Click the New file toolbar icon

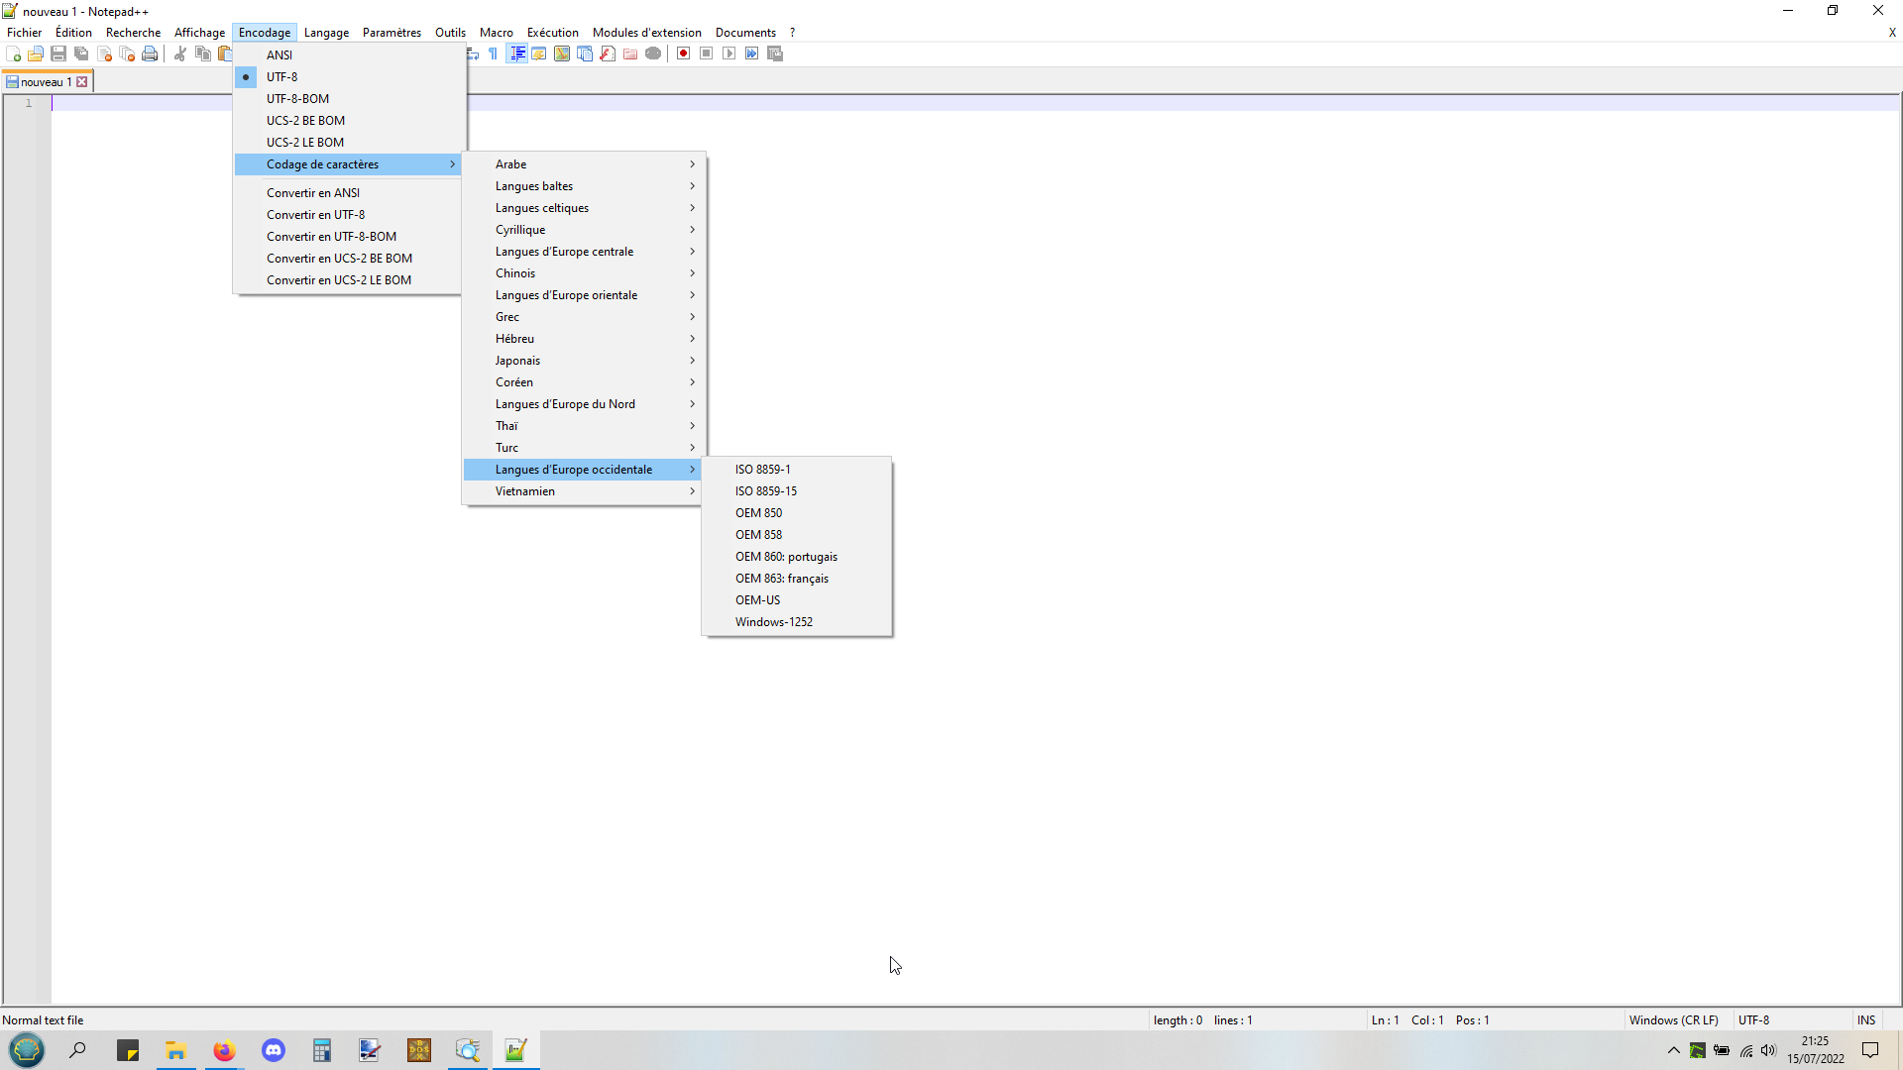pyautogui.click(x=14, y=53)
